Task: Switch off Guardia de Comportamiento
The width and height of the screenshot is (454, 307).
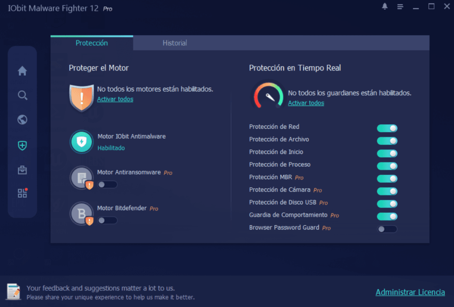Action: tap(387, 216)
